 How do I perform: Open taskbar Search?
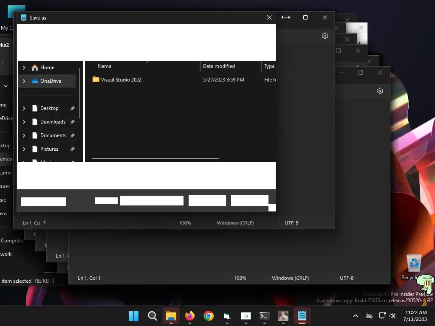pyautogui.click(x=153, y=316)
